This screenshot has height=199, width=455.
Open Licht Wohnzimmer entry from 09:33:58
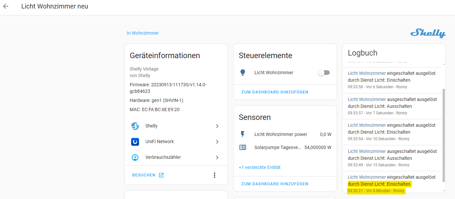tap(367, 73)
